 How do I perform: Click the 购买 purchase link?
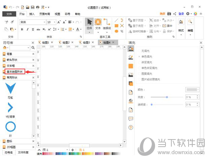(162, 14)
